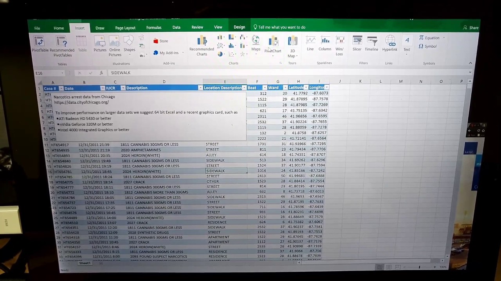The image size is (501, 281).
Task: Select column J header
Action: tap(340, 82)
